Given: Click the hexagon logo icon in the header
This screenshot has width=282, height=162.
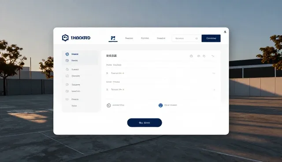Looking at the screenshot, I should (x=65, y=38).
